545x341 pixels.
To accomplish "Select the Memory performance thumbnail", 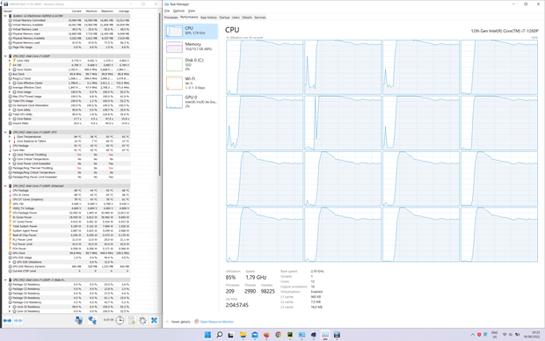I will point(191,47).
